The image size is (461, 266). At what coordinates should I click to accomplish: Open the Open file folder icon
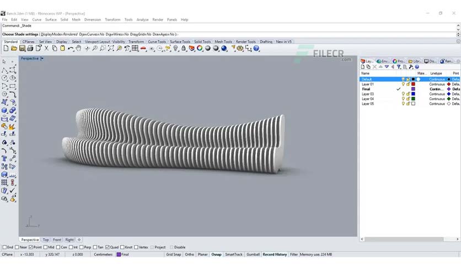(x=14, y=48)
